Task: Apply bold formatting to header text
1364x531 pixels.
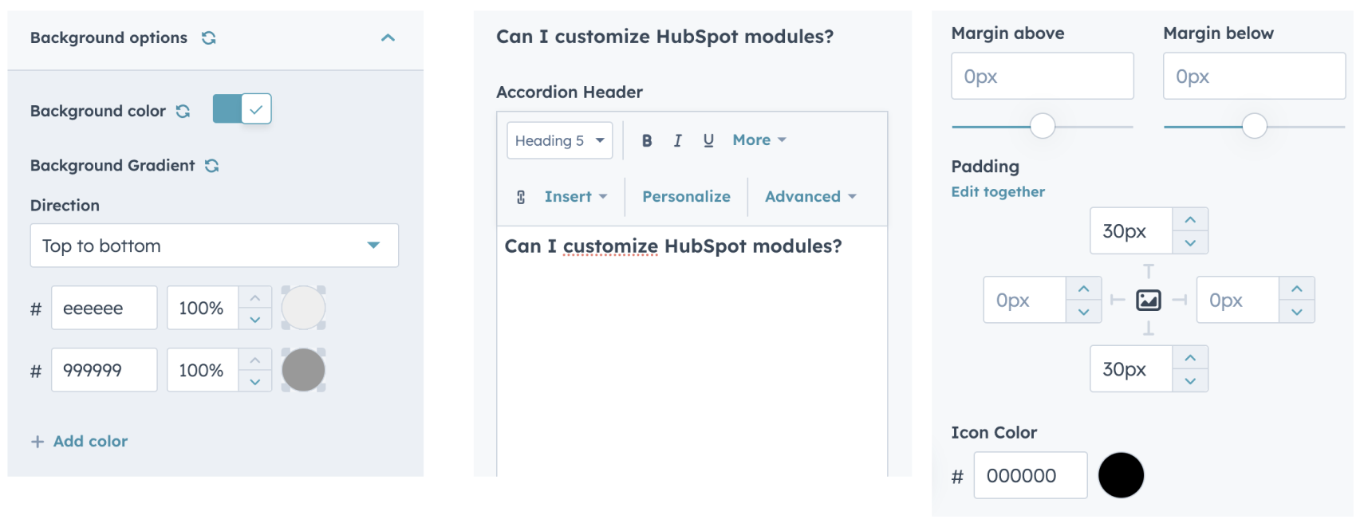Action: pyautogui.click(x=647, y=140)
